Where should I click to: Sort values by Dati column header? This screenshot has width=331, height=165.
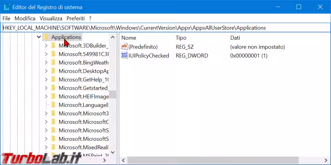(x=235, y=38)
